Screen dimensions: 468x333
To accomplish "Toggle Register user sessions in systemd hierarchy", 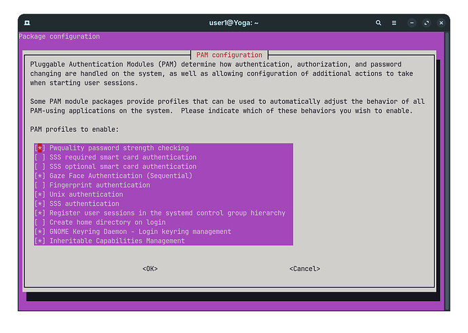I will coord(163,213).
